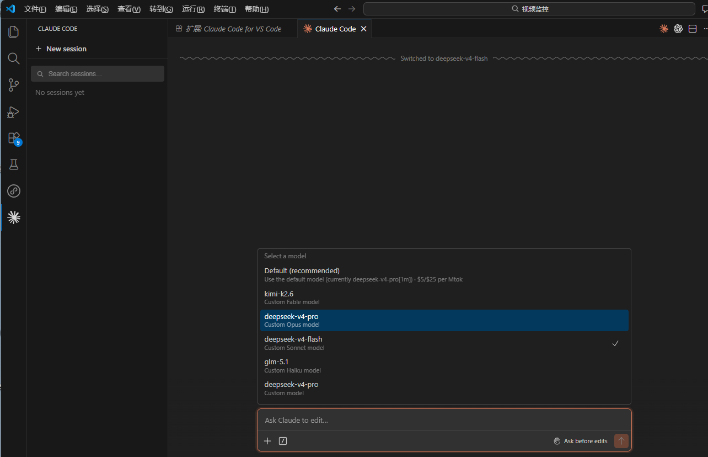
Task: Close the Claude Code tab
Action: (x=363, y=29)
